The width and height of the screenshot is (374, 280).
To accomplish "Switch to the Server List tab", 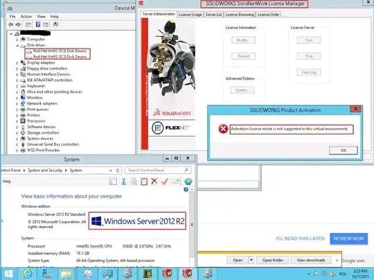I will coord(213,15).
